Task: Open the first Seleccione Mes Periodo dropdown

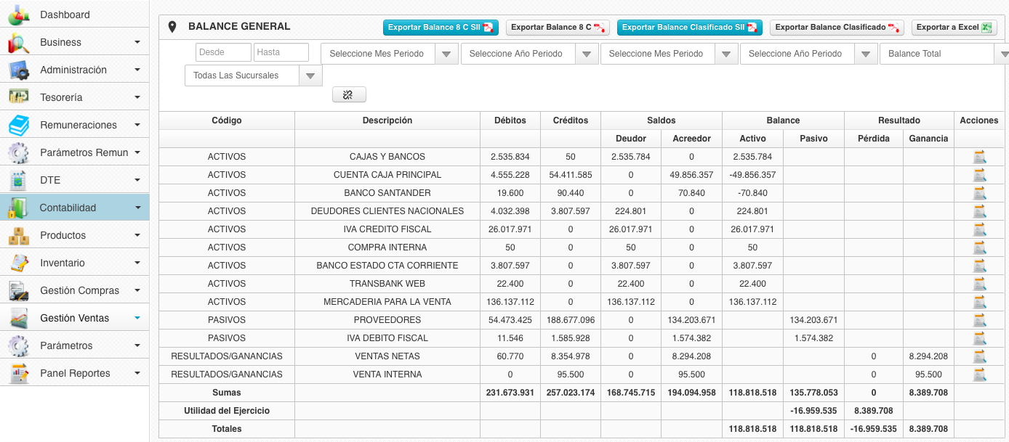Action: [446, 54]
